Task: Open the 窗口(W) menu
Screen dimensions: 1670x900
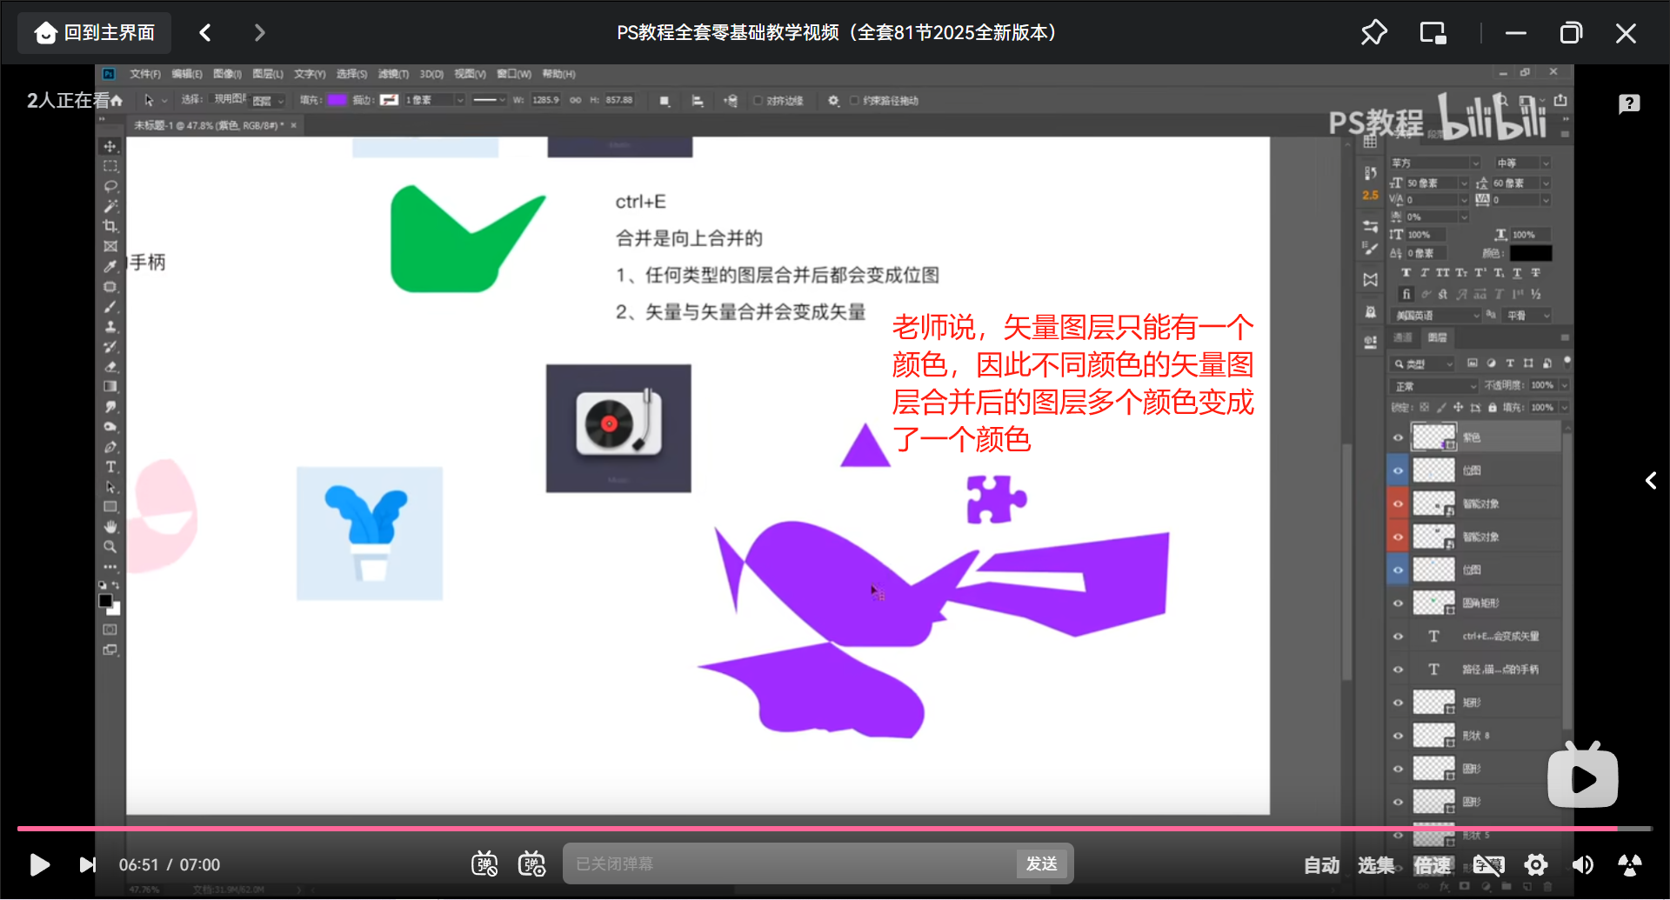Action: 514,74
